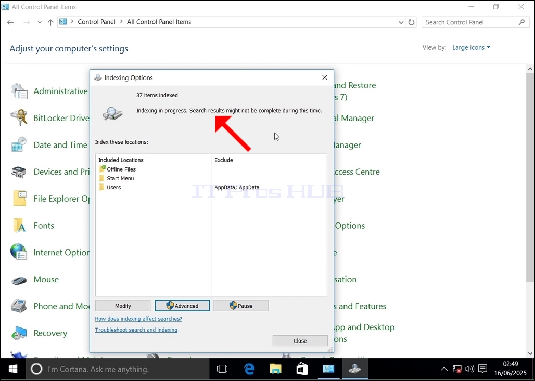The image size is (535, 381).
Task: Open the Recovery text link
Action: pos(50,333)
